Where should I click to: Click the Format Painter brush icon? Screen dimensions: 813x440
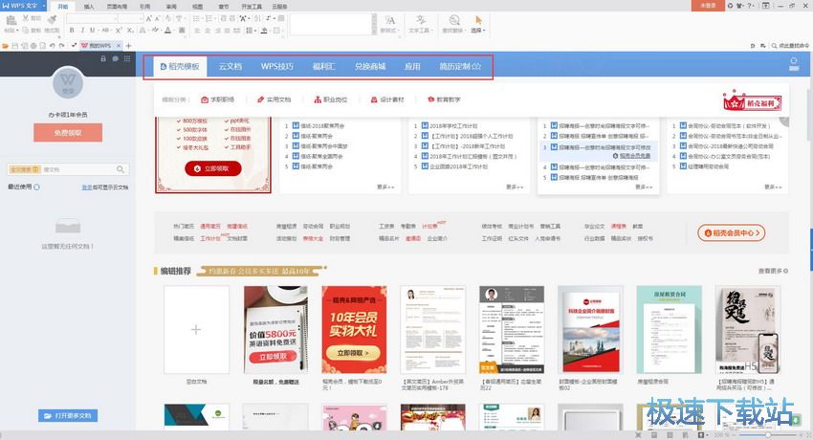click(x=52, y=20)
